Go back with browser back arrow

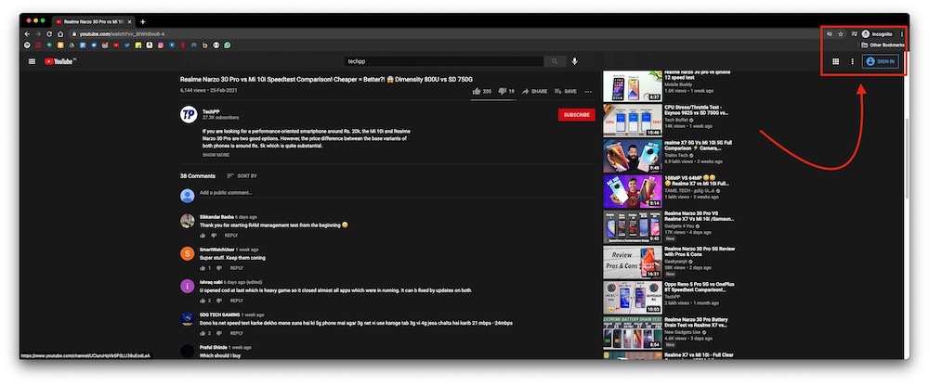tap(27, 34)
